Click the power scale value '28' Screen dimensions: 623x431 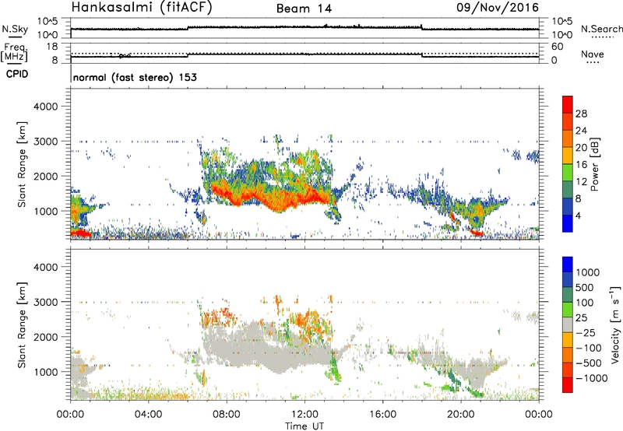coord(581,114)
